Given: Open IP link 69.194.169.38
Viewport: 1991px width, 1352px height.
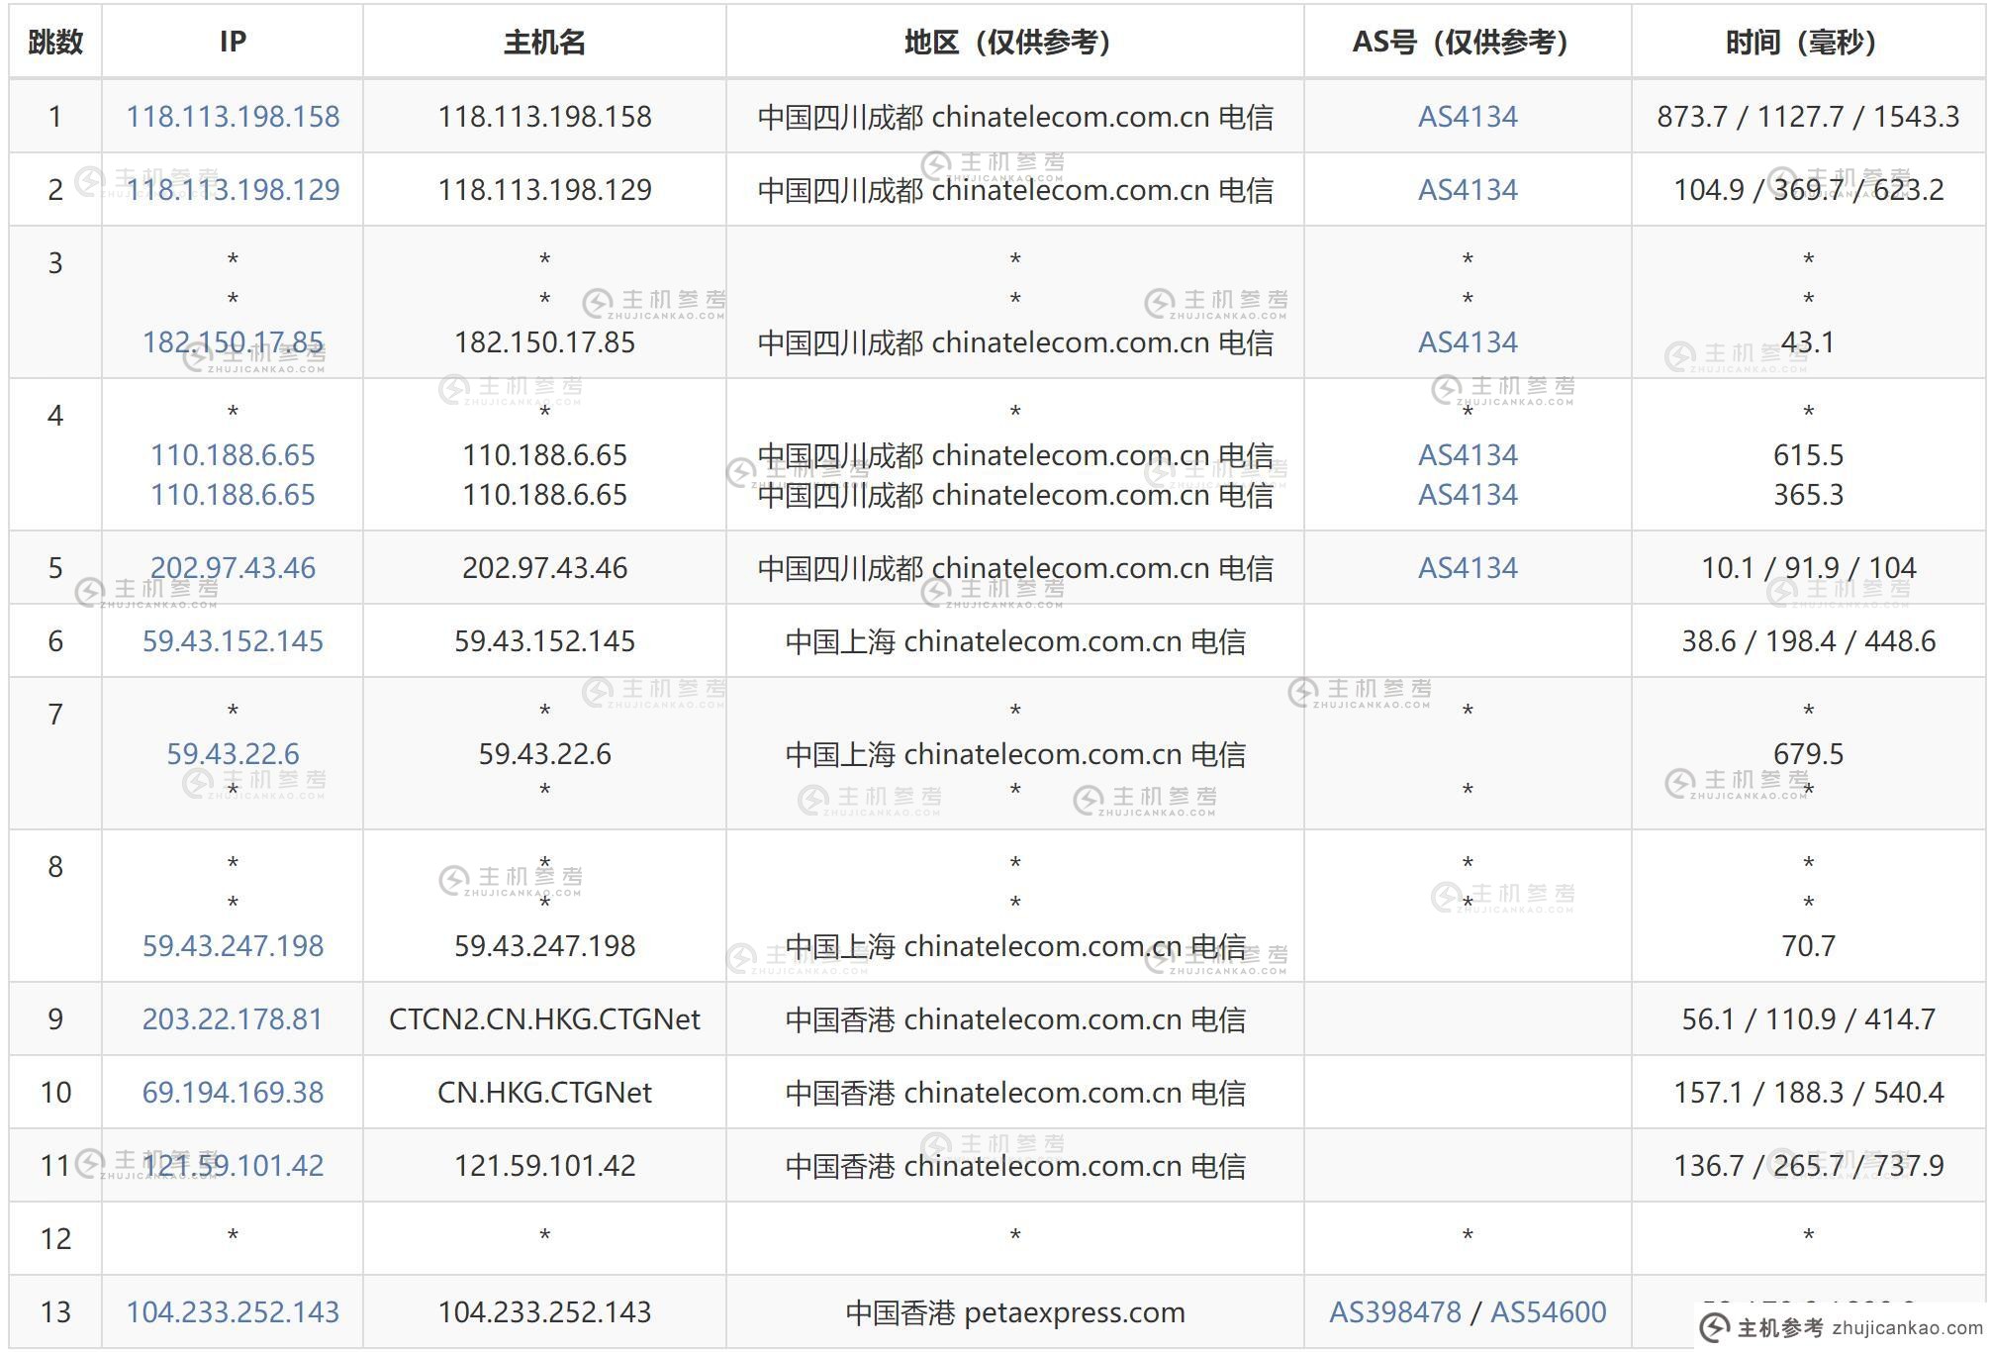Looking at the screenshot, I should pos(233,1093).
